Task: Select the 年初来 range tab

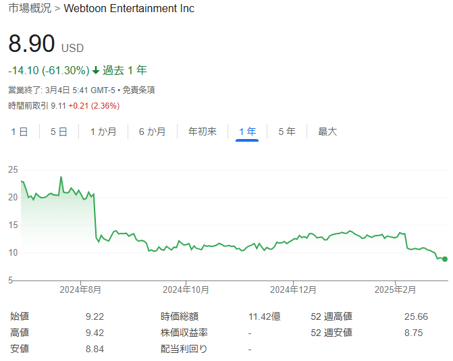Action: (x=203, y=132)
